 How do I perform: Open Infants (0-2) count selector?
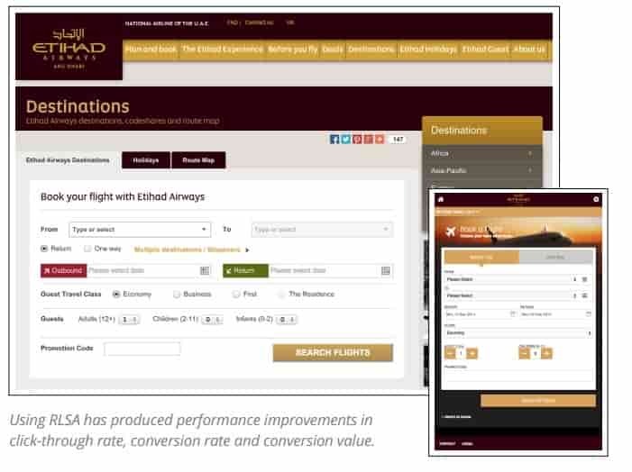pos(287,320)
